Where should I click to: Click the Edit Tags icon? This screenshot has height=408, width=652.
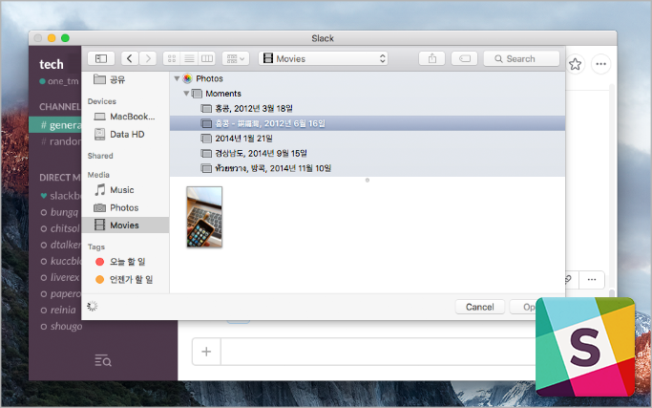465,58
